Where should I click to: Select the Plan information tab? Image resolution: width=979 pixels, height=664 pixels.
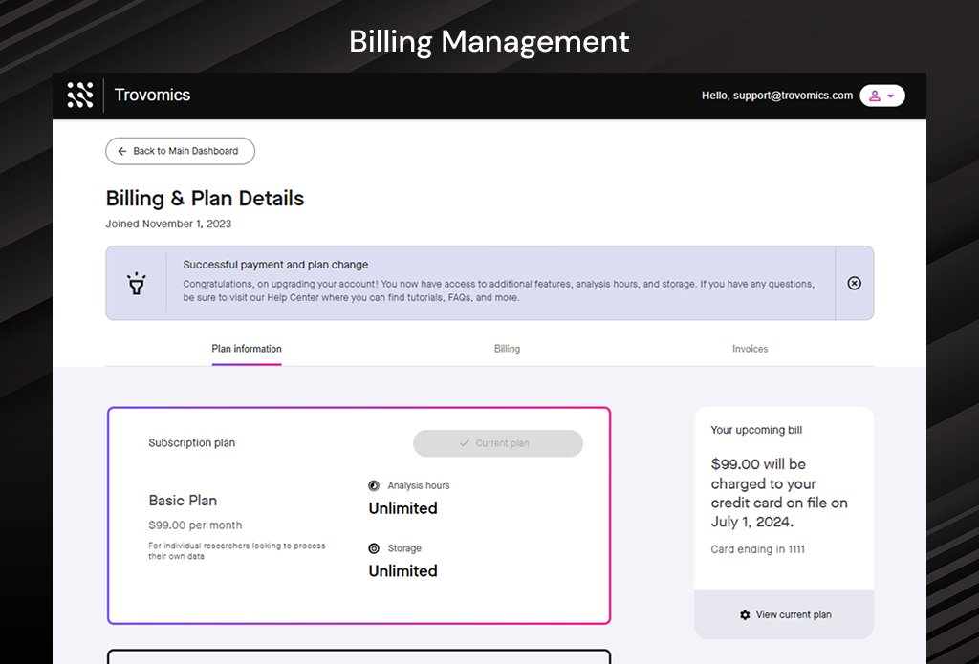[247, 349]
